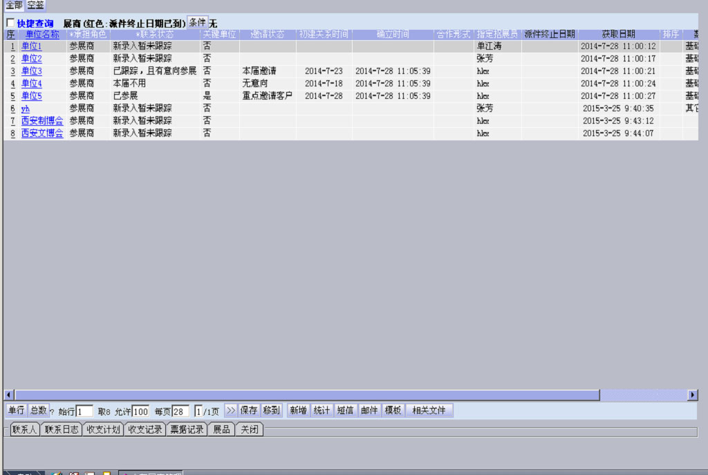Click the 保存 save button
Viewport: 708px width, 475px height.
coord(249,411)
